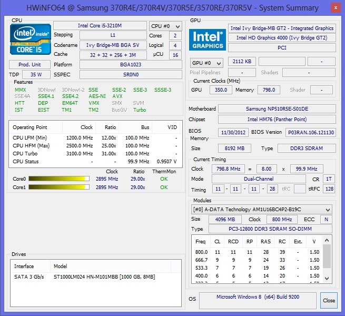The image size is (345, 316).
Task: Click the Dual-Channel mode field
Action: click(259, 179)
